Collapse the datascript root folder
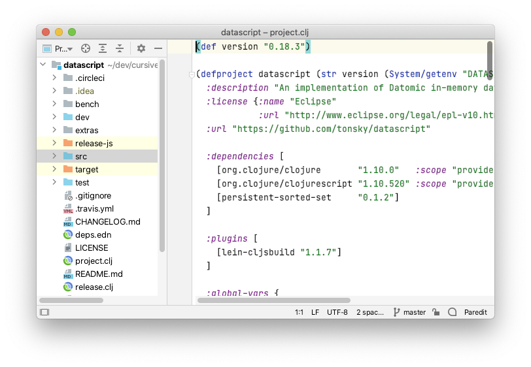Image resolution: width=531 pixels, height=367 pixels. (x=43, y=64)
